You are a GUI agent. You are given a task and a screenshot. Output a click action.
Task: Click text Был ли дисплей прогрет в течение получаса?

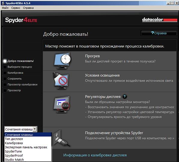120,61
